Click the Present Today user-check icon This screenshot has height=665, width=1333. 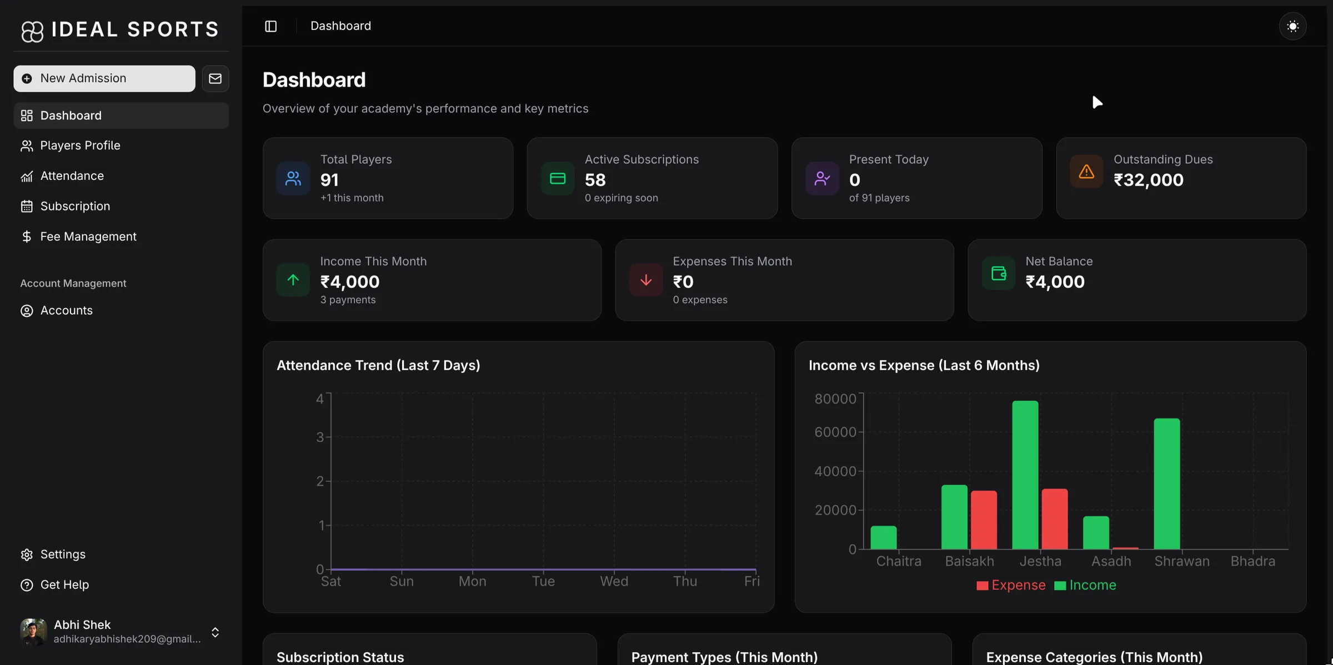822,178
